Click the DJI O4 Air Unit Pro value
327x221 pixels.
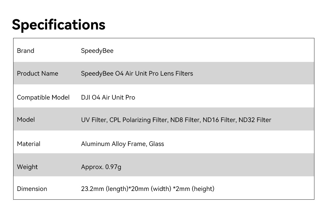click(108, 98)
